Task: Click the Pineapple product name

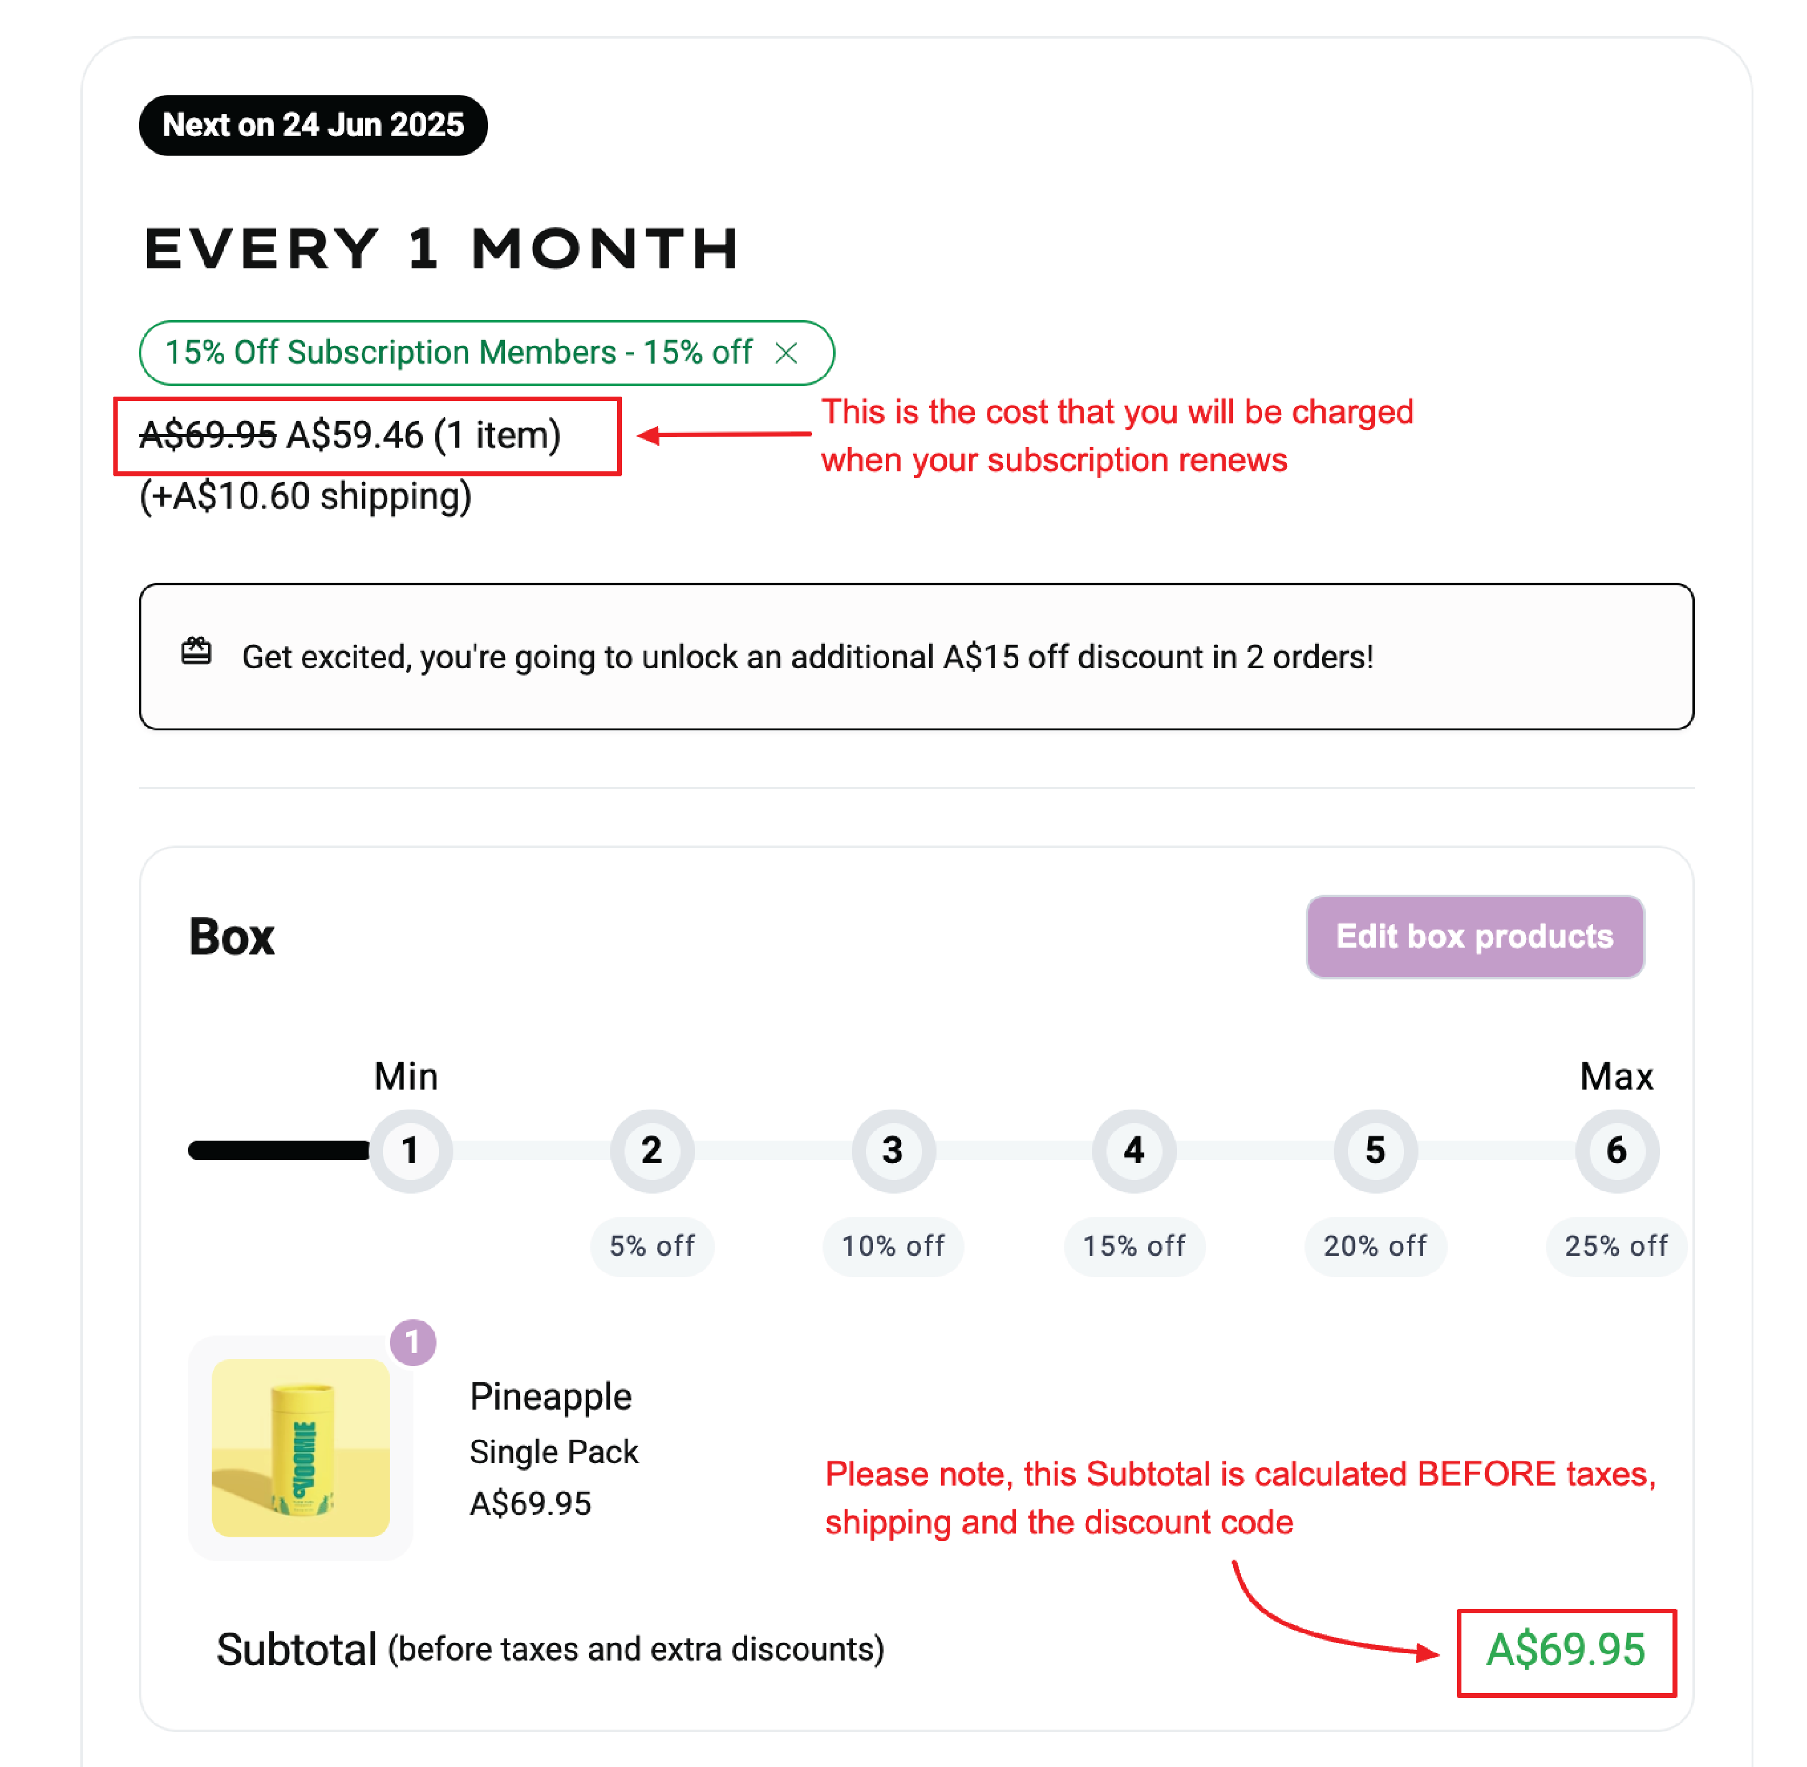Action: (x=550, y=1397)
